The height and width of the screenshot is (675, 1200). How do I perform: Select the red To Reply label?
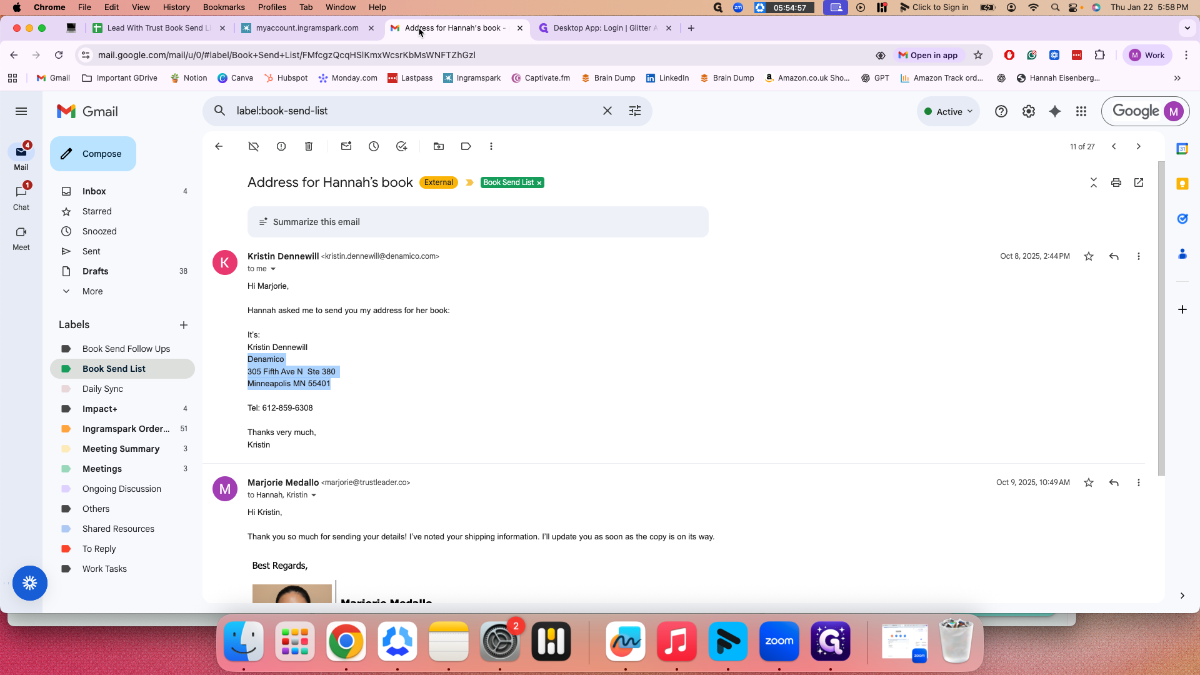click(x=99, y=549)
